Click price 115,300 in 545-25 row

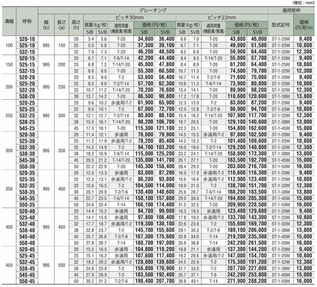click(x=144, y=128)
